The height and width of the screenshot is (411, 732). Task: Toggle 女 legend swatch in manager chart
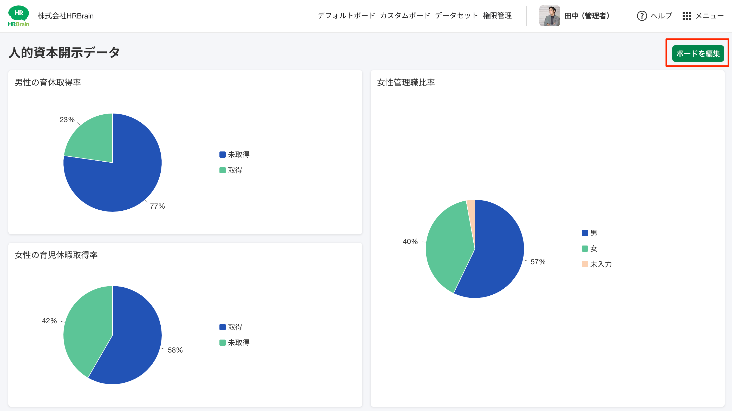(x=585, y=249)
